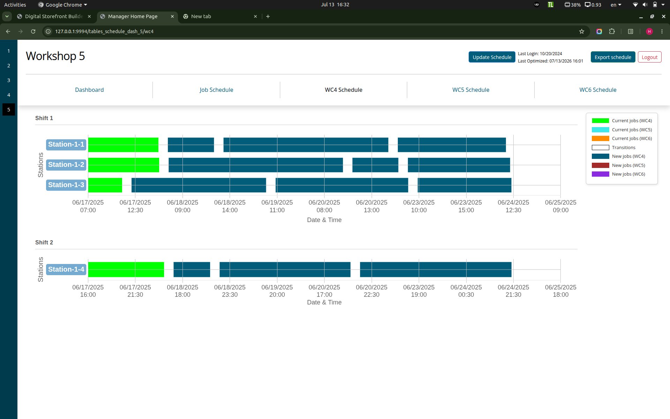This screenshot has height=419, width=670.
Task: Click the 0.93 load indicator
Action: (x=593, y=5)
